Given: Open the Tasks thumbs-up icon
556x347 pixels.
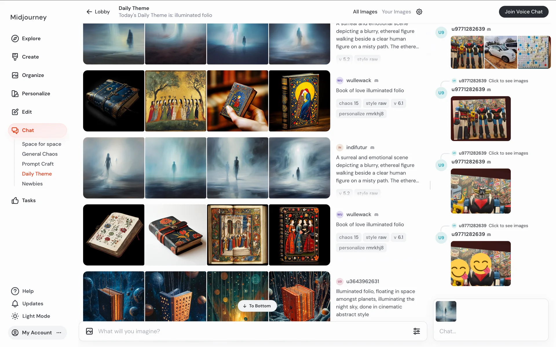Looking at the screenshot, I should 15,200.
